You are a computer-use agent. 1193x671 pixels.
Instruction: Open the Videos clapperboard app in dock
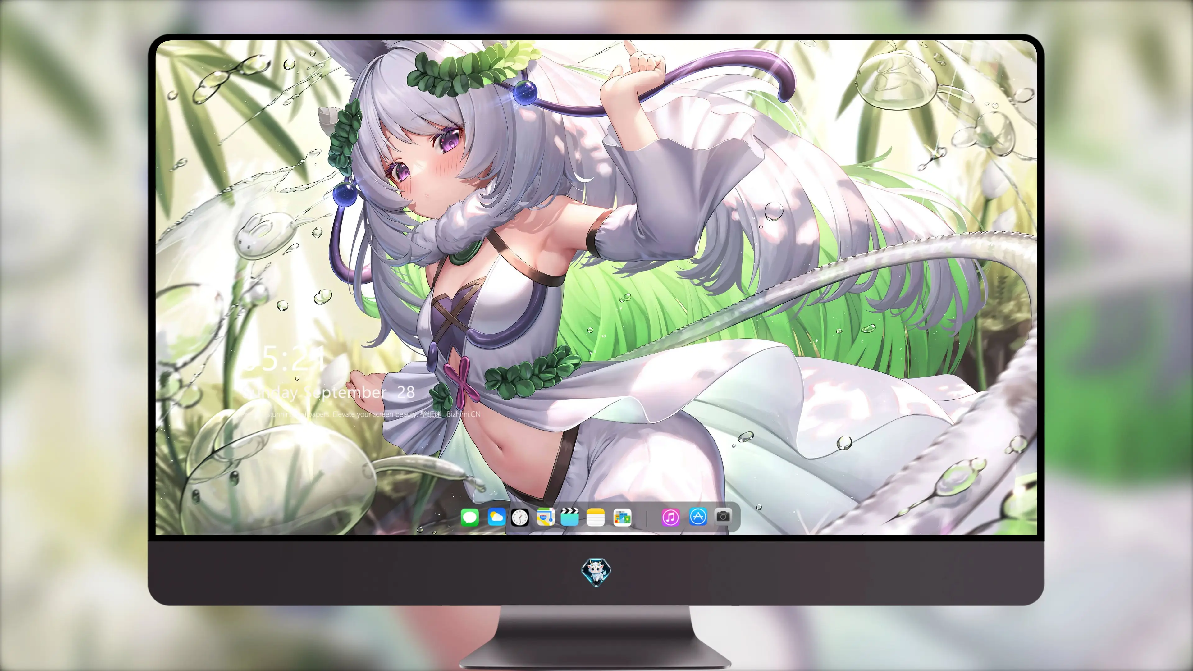coord(570,517)
